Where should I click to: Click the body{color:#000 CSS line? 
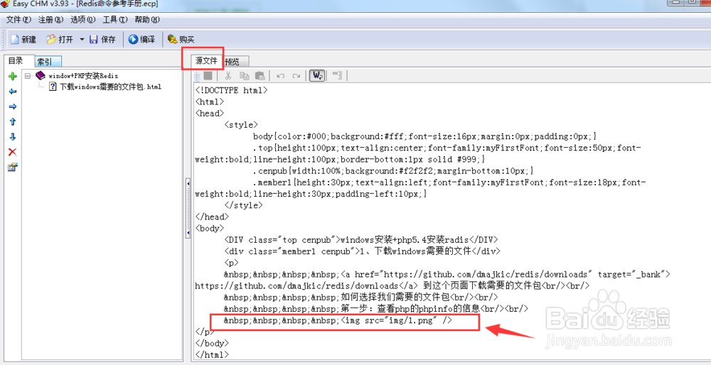point(425,136)
